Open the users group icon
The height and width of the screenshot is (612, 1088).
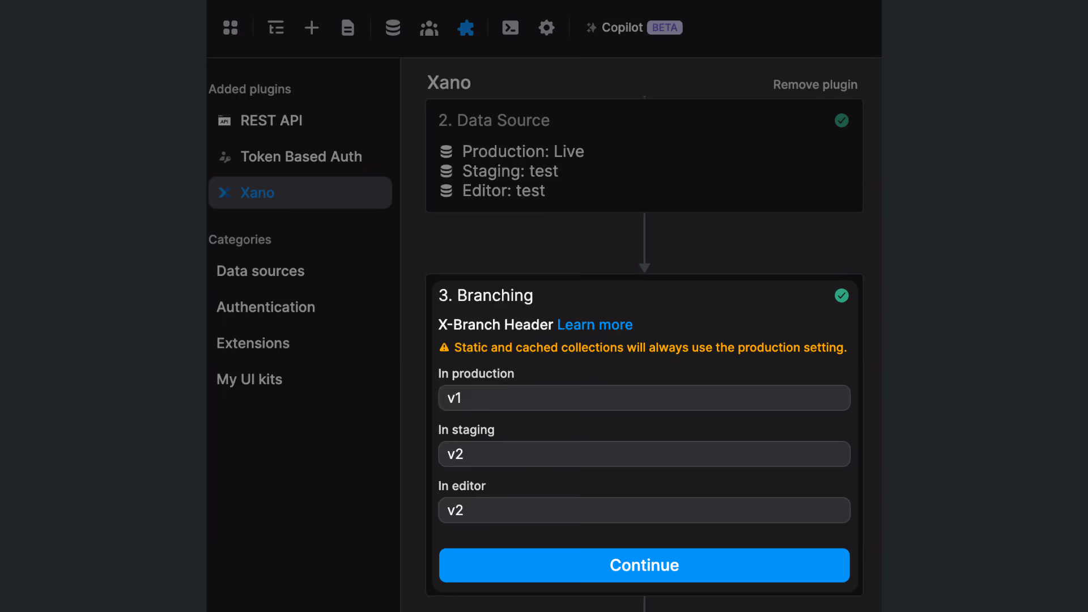(429, 28)
